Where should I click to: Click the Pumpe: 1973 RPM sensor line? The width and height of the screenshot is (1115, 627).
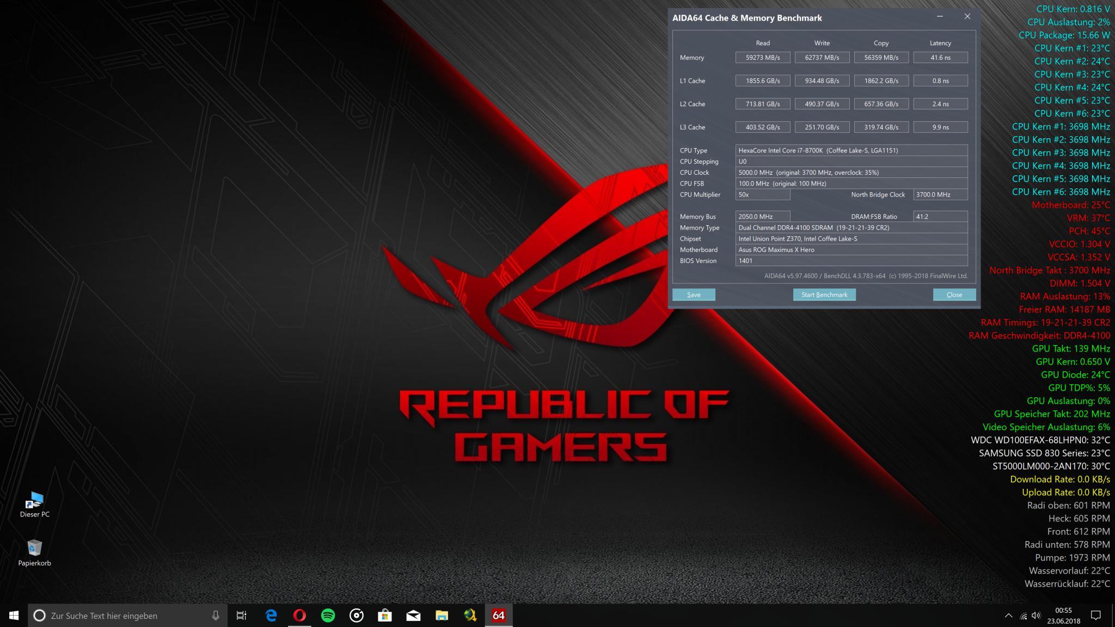(x=1073, y=557)
